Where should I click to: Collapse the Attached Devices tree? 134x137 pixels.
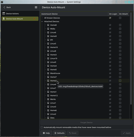(x=42, y=21)
